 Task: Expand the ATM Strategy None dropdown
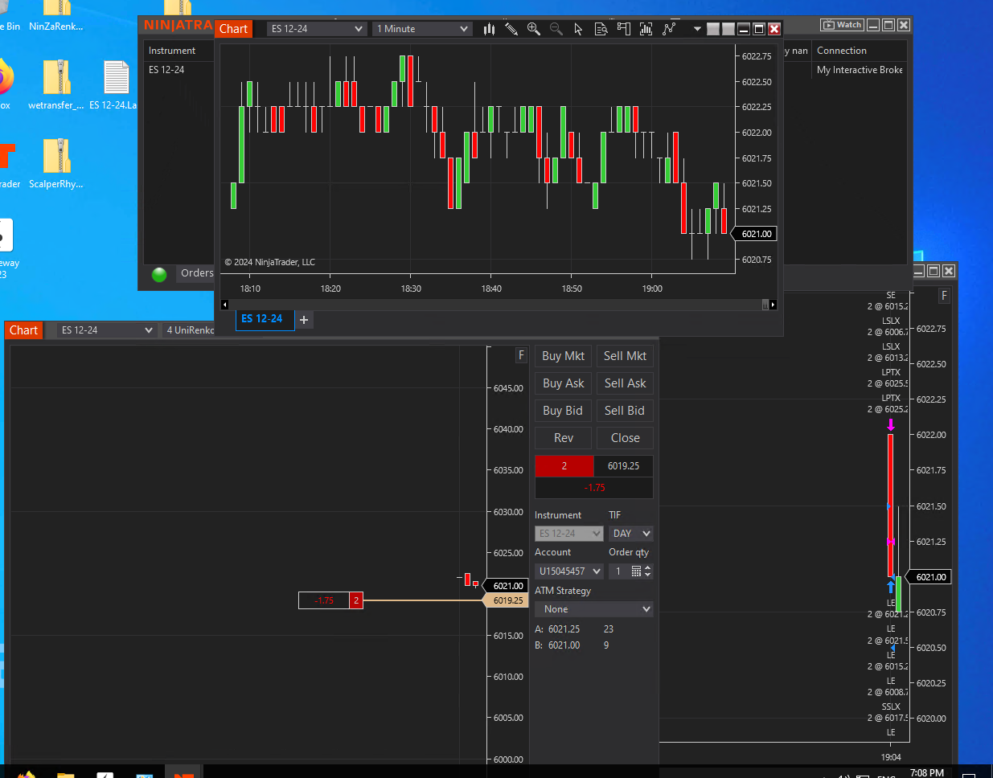tap(593, 609)
